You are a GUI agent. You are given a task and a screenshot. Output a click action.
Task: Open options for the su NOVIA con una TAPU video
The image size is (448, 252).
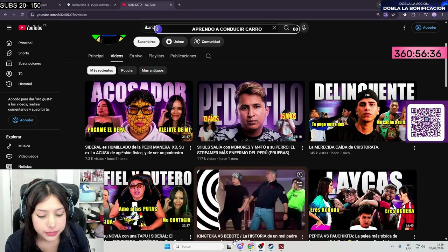(x=190, y=237)
